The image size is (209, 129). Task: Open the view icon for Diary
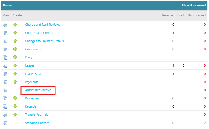tap(5, 58)
